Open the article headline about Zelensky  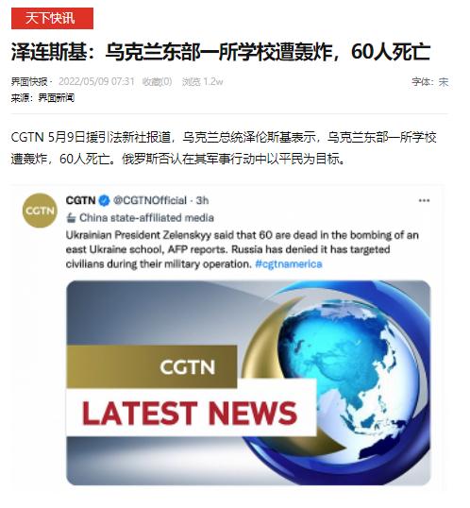pos(221,52)
